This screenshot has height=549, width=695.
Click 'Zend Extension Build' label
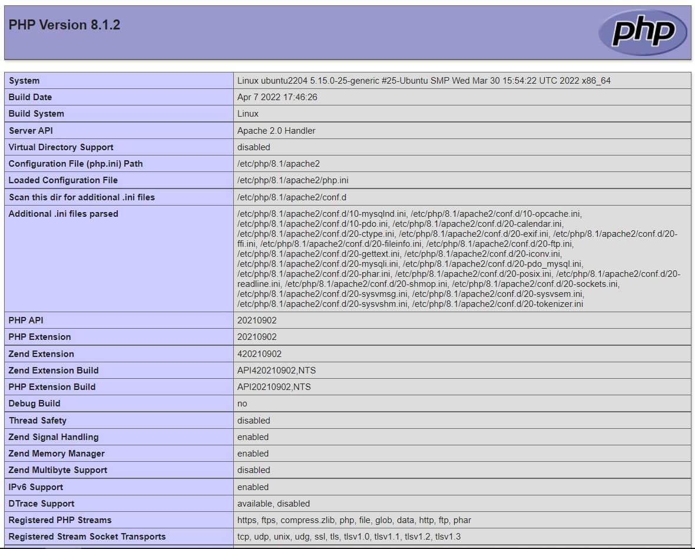pos(54,371)
